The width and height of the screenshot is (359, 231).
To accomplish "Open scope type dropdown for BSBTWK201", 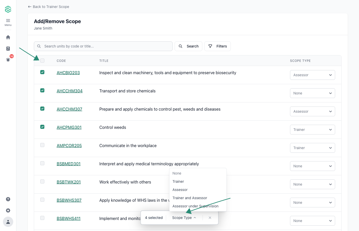I will tap(312, 184).
